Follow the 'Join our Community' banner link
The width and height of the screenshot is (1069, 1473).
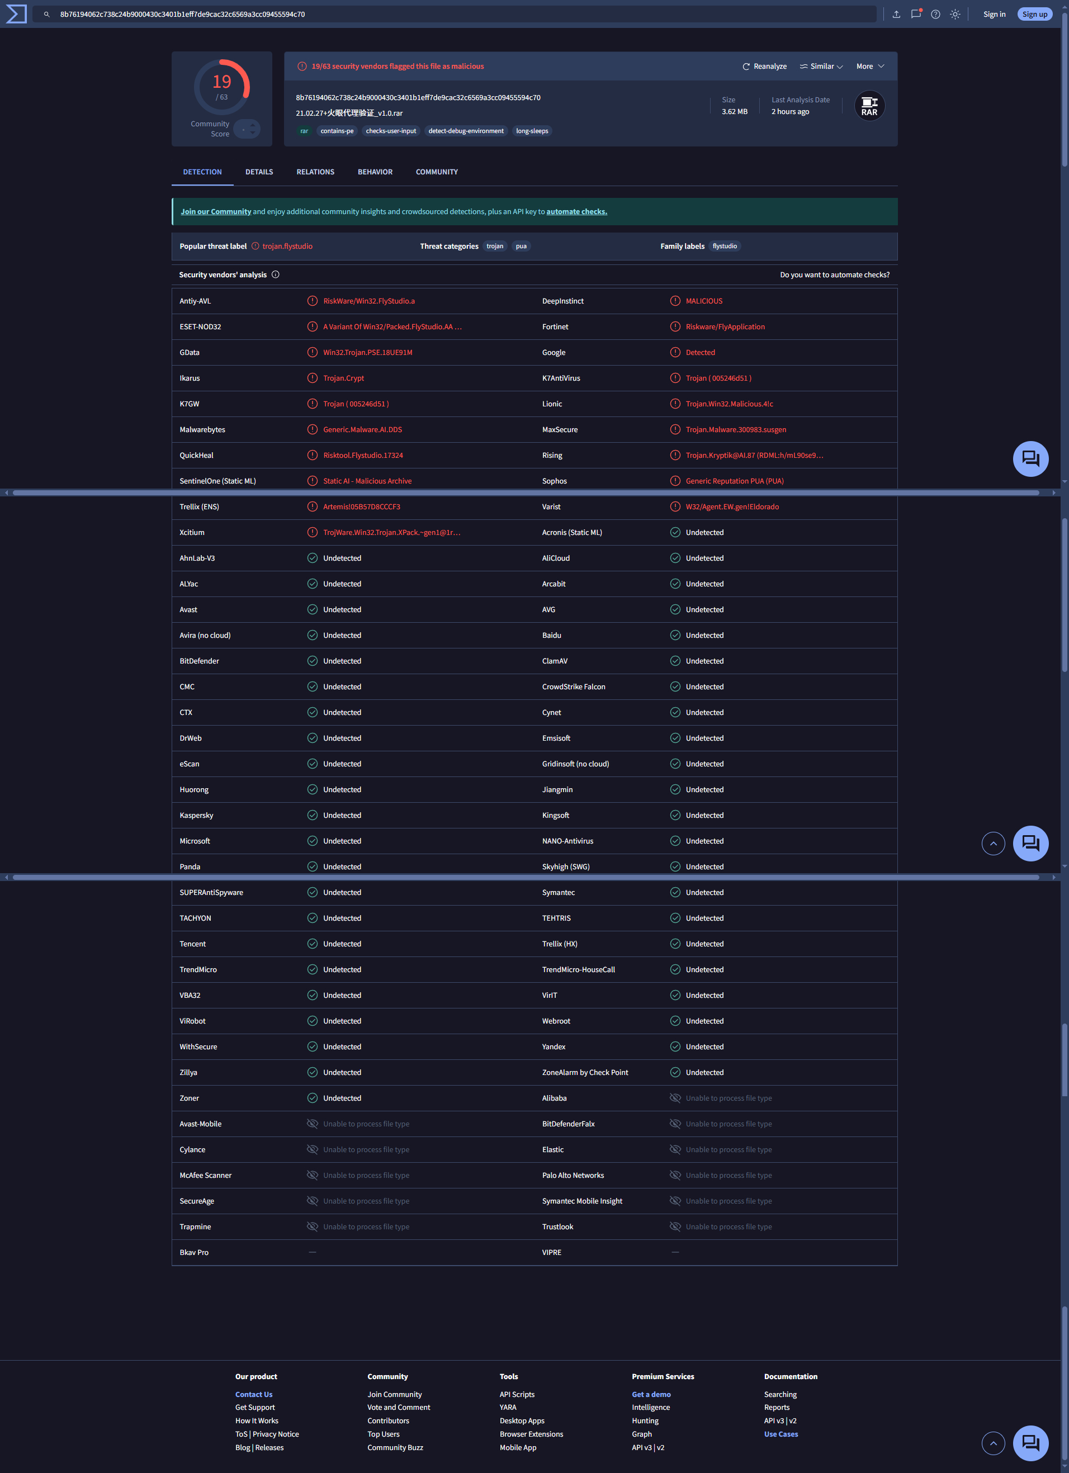click(x=216, y=212)
